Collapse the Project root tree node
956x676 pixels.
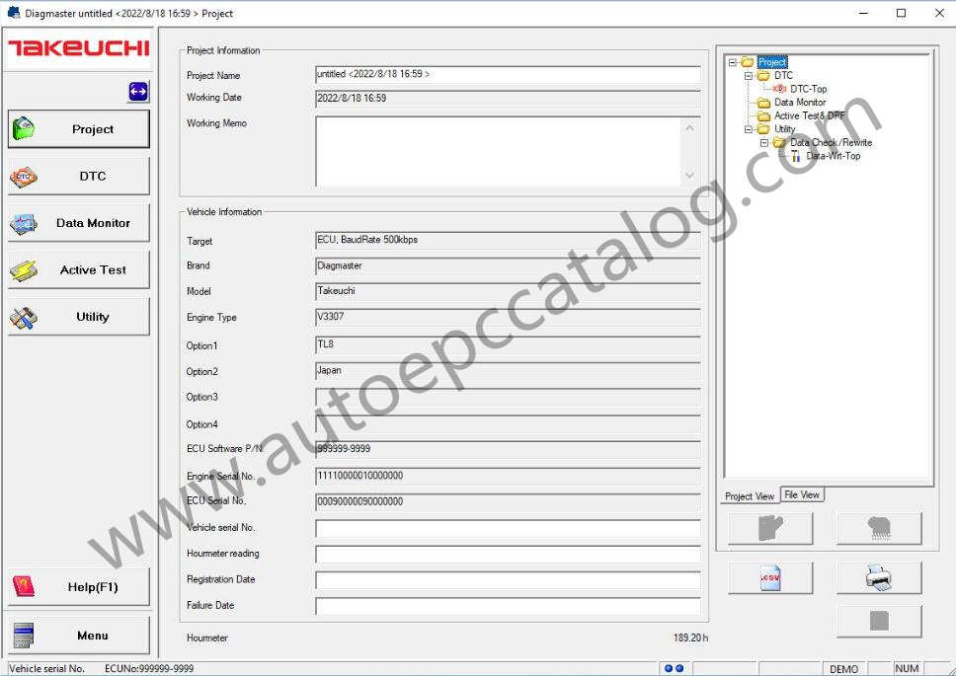pyautogui.click(x=733, y=62)
